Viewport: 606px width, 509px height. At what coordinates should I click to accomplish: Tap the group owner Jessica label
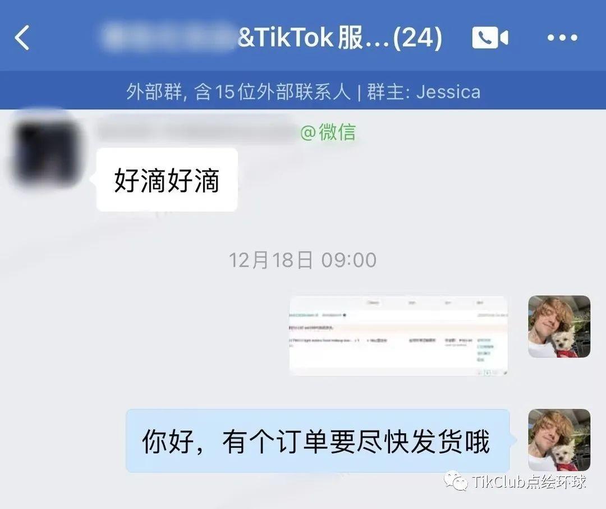pos(424,92)
